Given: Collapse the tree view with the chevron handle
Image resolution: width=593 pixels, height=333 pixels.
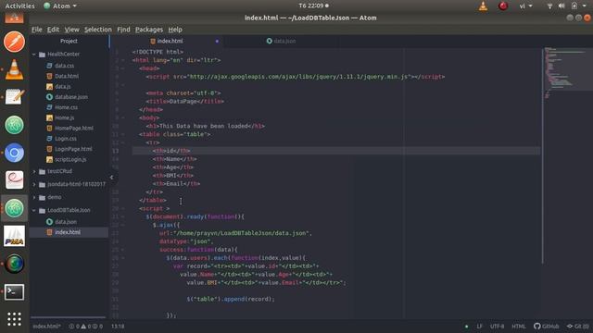Looking at the screenshot, I should [x=111, y=177].
